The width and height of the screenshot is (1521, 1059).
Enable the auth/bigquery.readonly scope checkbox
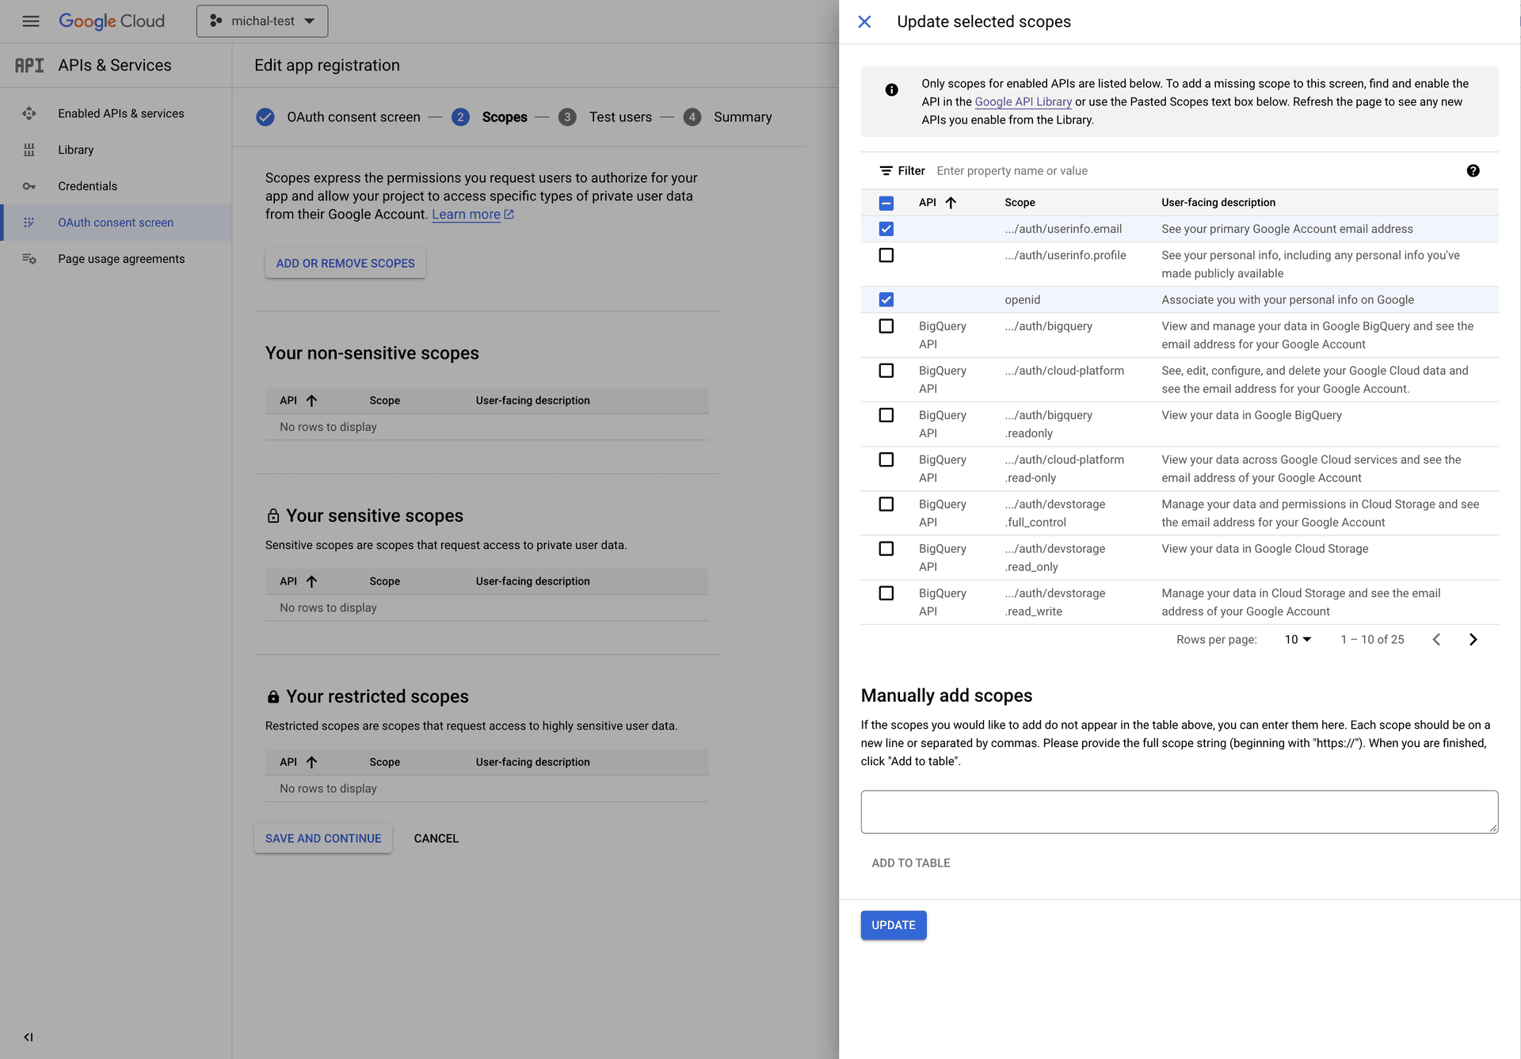(x=886, y=415)
